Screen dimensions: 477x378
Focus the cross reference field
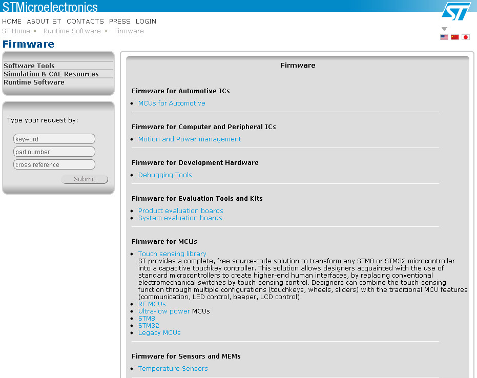(x=54, y=164)
